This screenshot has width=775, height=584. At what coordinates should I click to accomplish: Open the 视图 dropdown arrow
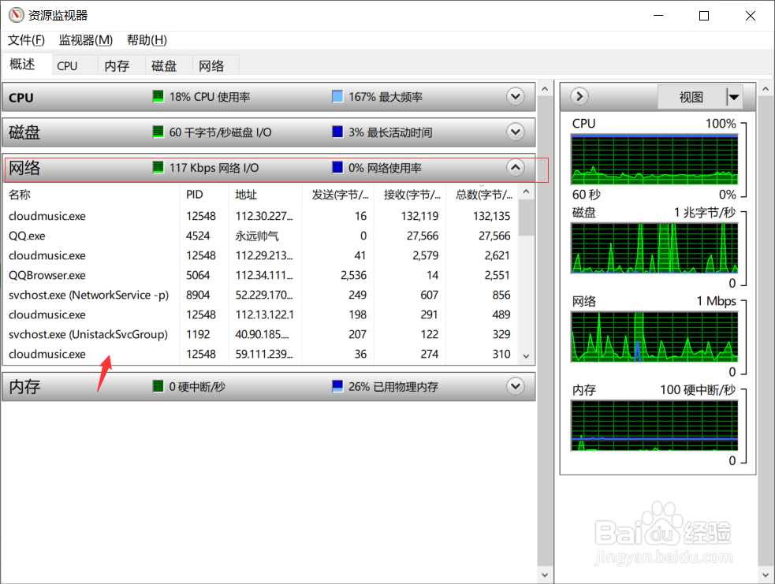click(x=734, y=97)
